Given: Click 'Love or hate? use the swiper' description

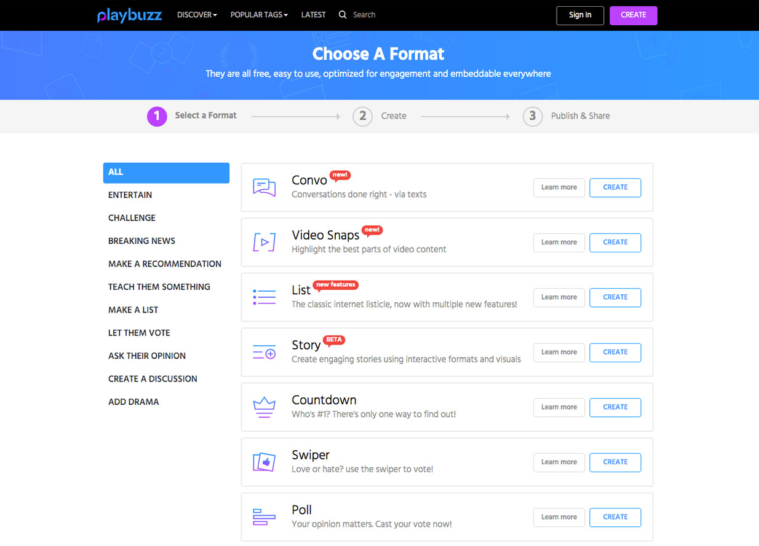Looking at the screenshot, I should click(362, 469).
